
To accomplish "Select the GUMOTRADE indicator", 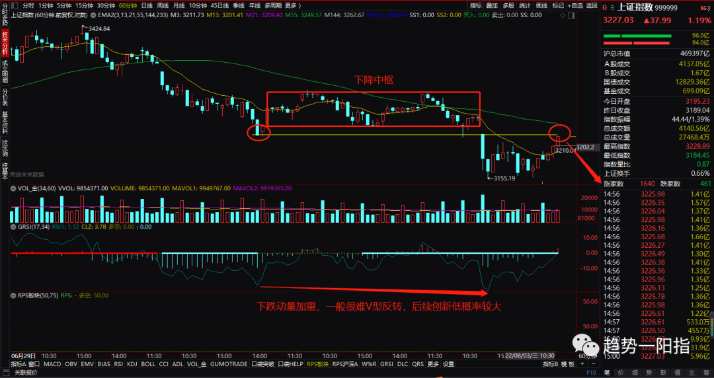I will [229, 364].
